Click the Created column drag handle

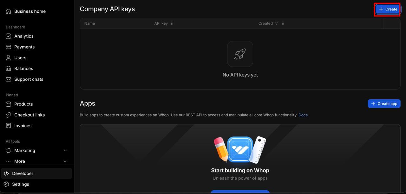click(x=283, y=23)
